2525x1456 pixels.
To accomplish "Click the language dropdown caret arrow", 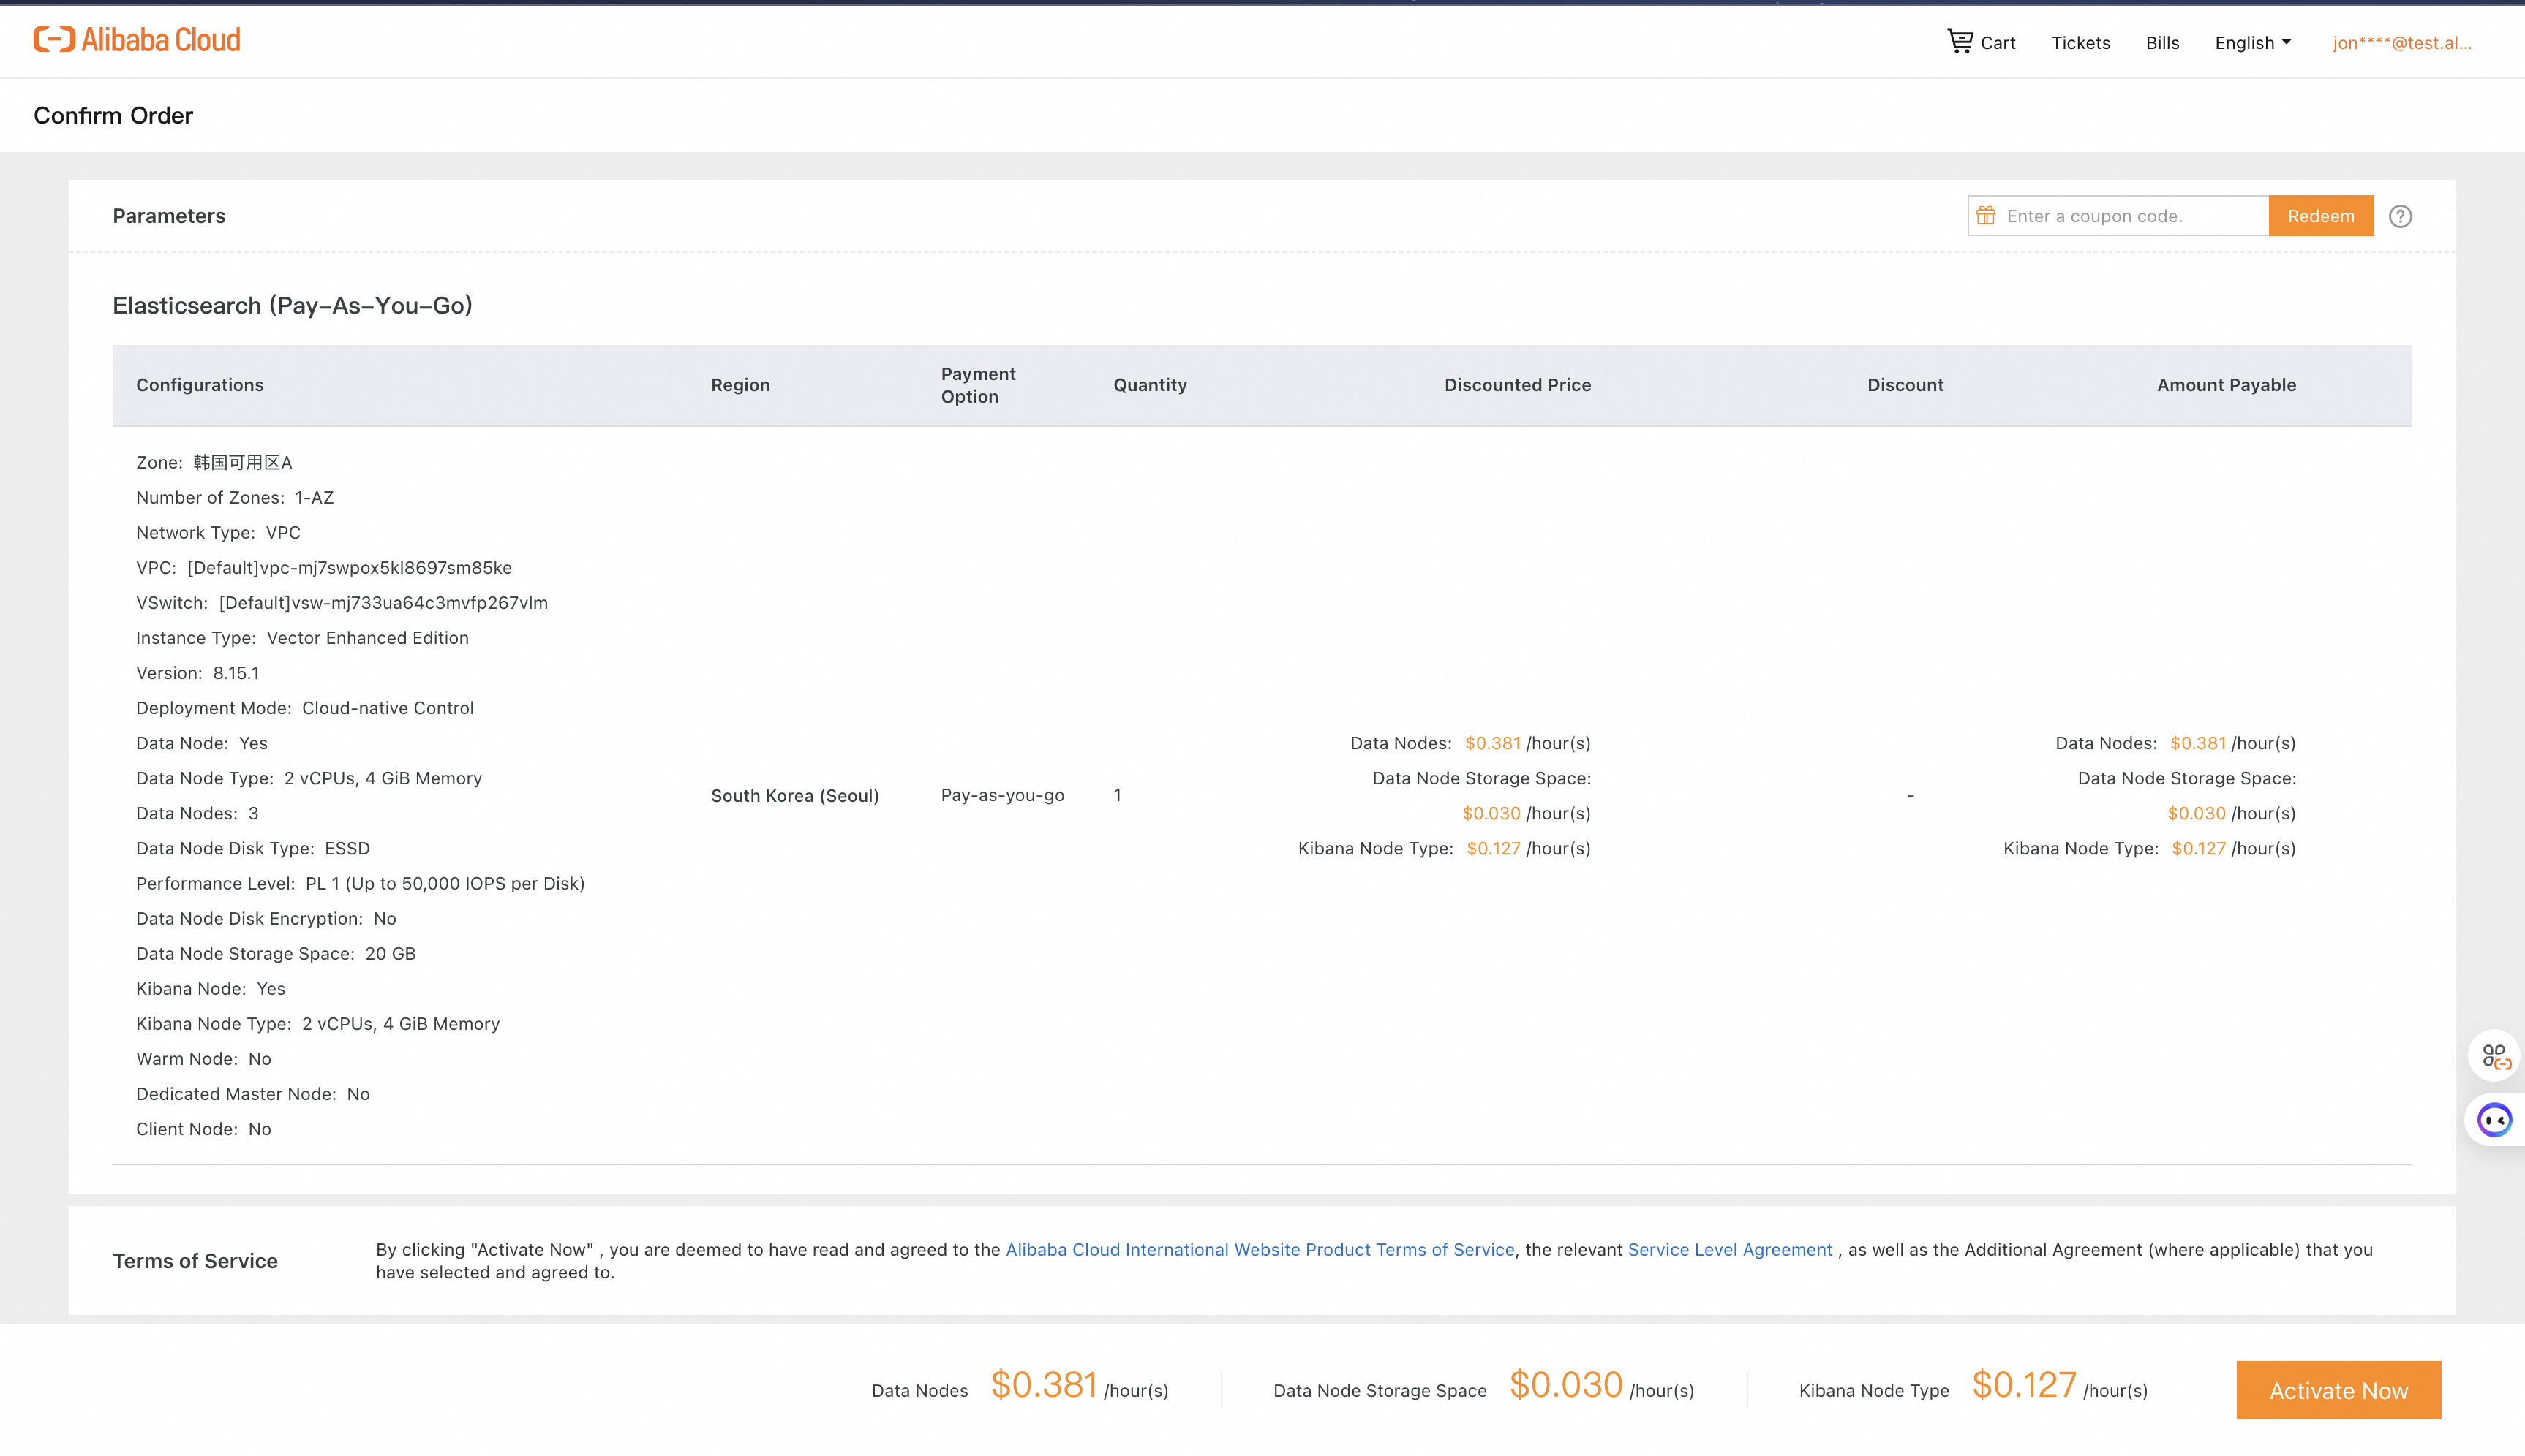I will pyautogui.click(x=2287, y=42).
